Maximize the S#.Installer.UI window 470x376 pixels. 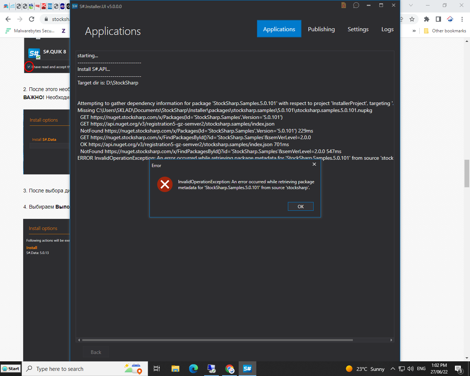coord(381,5)
